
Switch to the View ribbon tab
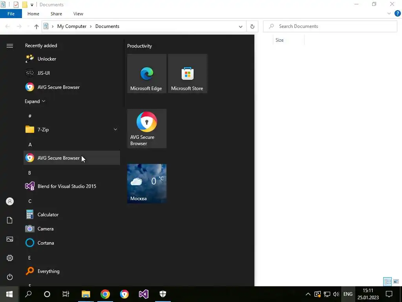click(x=78, y=14)
